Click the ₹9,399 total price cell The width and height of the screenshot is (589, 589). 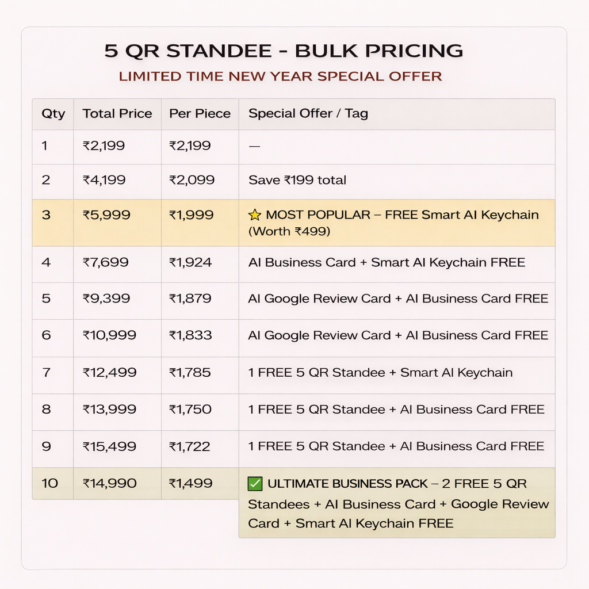[x=106, y=299]
